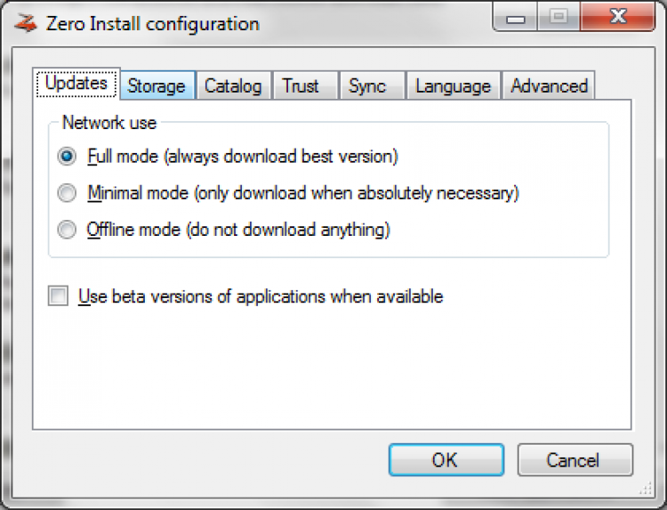Go to the Catalog tab

pyautogui.click(x=233, y=85)
